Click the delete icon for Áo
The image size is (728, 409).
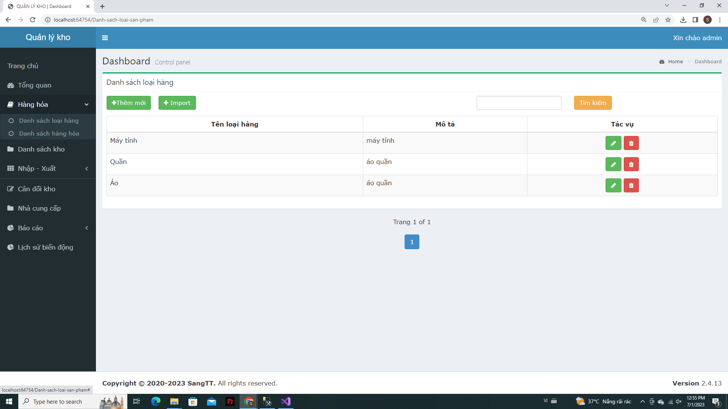point(631,185)
